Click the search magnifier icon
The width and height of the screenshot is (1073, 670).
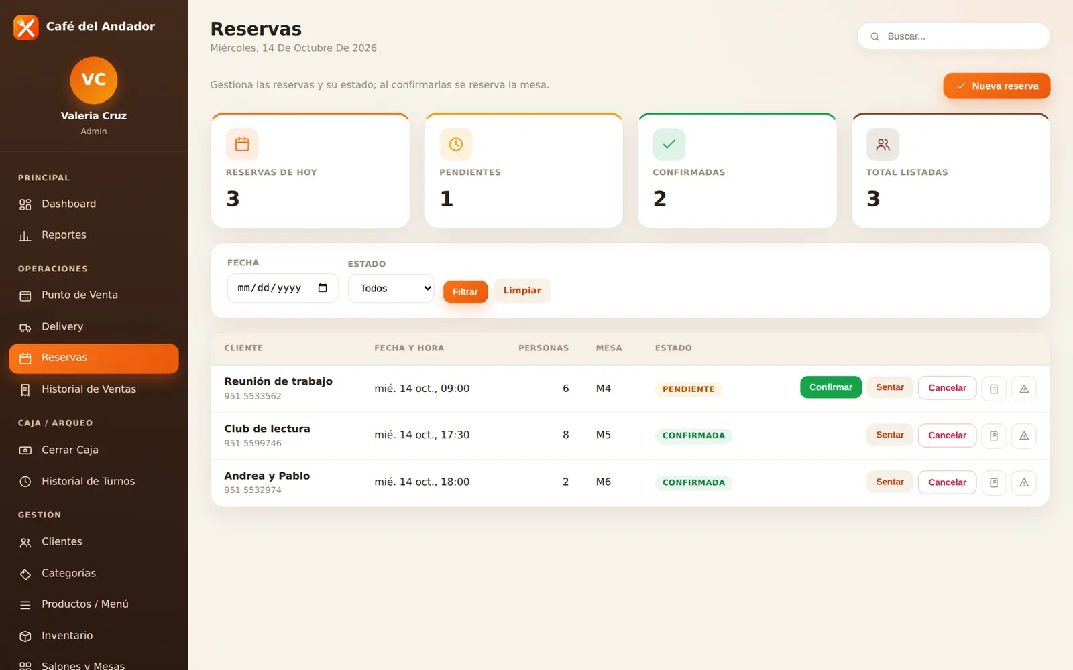coord(875,37)
